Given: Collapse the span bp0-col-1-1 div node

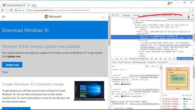Looking at the screenshot, I should click(x=137, y=32).
